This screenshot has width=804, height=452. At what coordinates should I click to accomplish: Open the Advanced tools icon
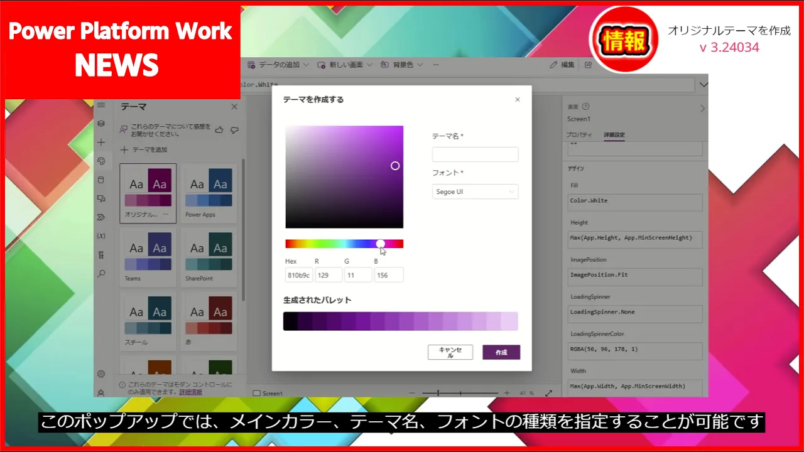(x=101, y=255)
